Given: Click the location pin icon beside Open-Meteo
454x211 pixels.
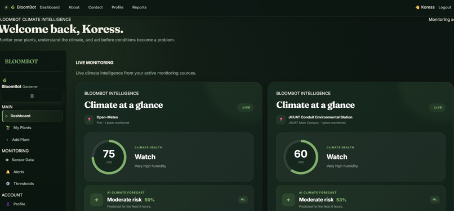Looking at the screenshot, I should [x=89, y=120].
